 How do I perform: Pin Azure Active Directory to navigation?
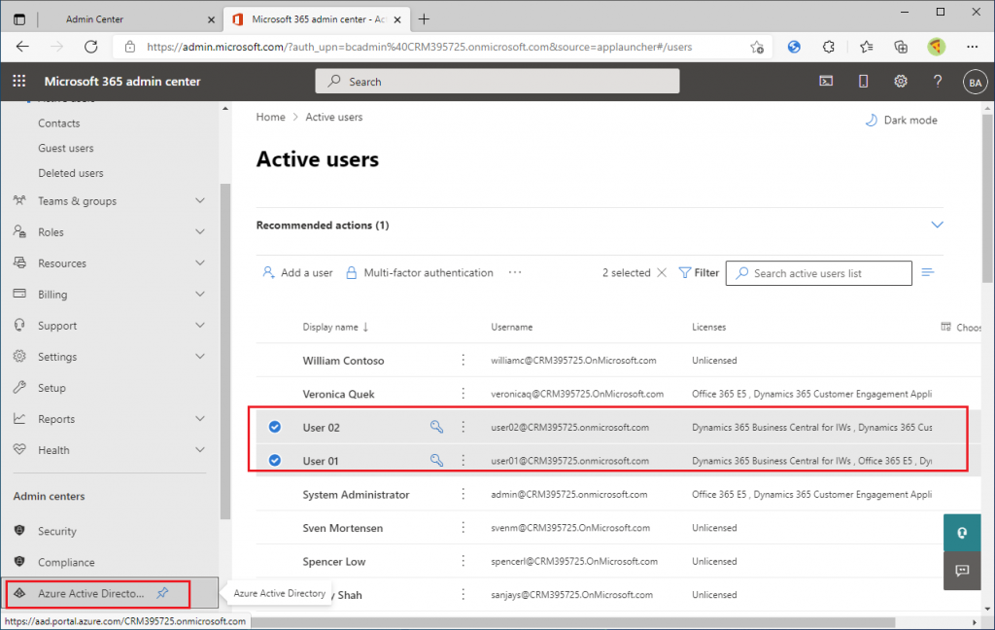pos(163,593)
